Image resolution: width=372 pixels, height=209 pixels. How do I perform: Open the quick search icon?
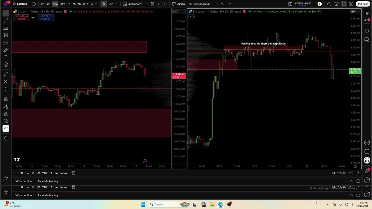tap(329, 4)
